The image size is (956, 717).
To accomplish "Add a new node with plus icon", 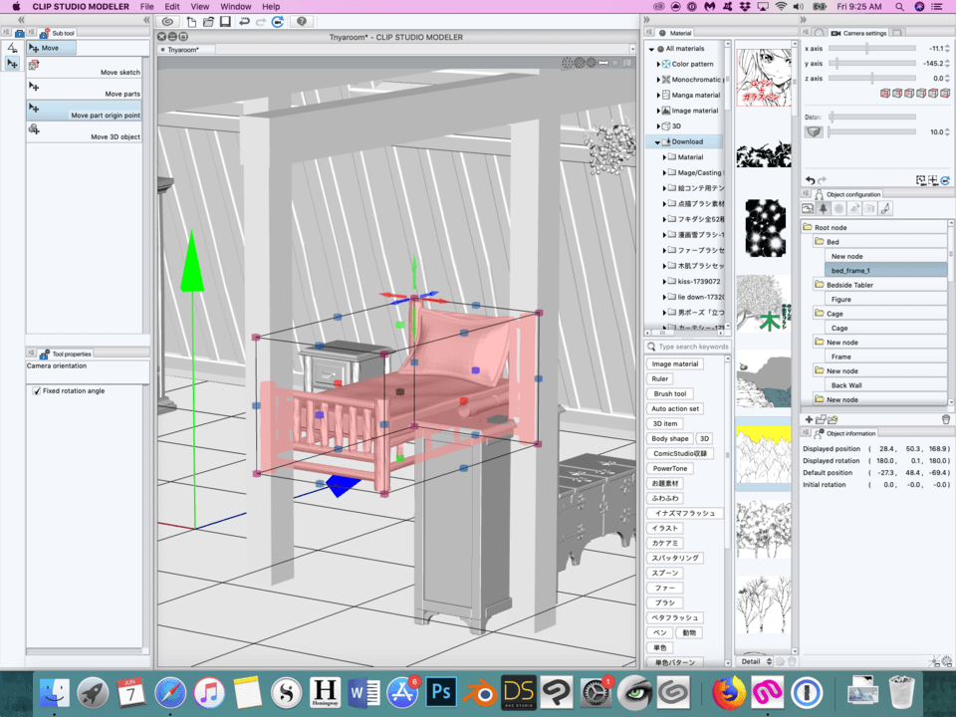I will click(809, 419).
